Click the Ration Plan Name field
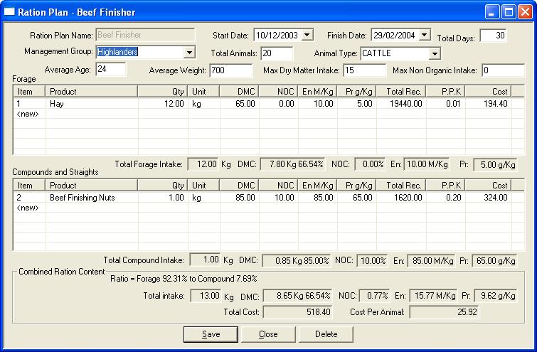This screenshot has height=352, width=537. point(145,35)
